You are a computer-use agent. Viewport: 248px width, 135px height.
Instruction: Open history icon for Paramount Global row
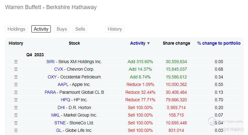coord(16,92)
